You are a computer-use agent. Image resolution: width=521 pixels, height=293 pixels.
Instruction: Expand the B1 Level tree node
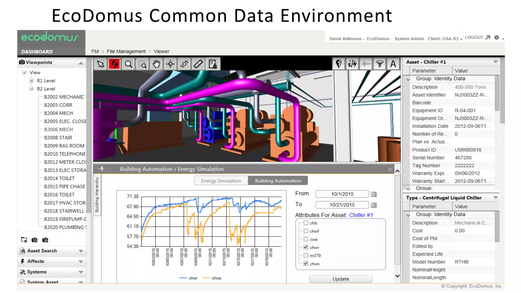(x=31, y=81)
